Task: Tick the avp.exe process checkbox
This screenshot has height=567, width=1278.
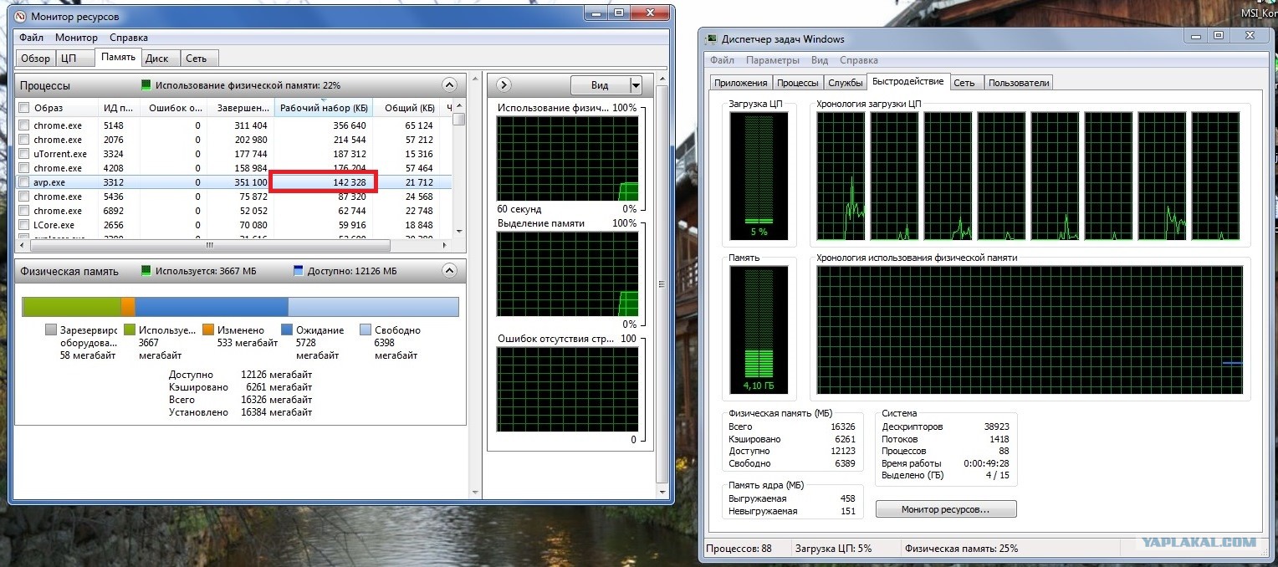Action: [x=24, y=182]
